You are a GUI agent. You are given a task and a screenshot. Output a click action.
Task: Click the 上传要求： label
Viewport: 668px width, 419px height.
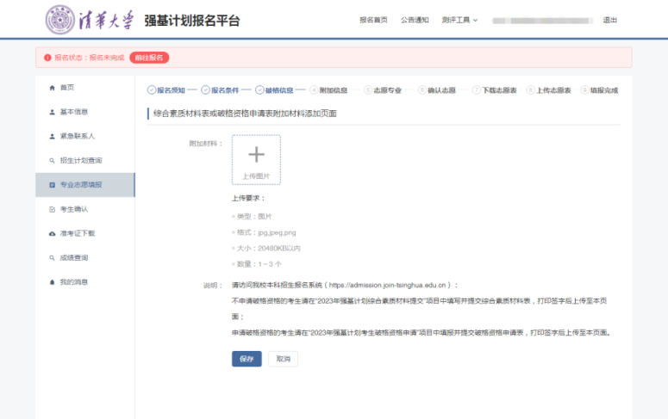pyautogui.click(x=249, y=198)
